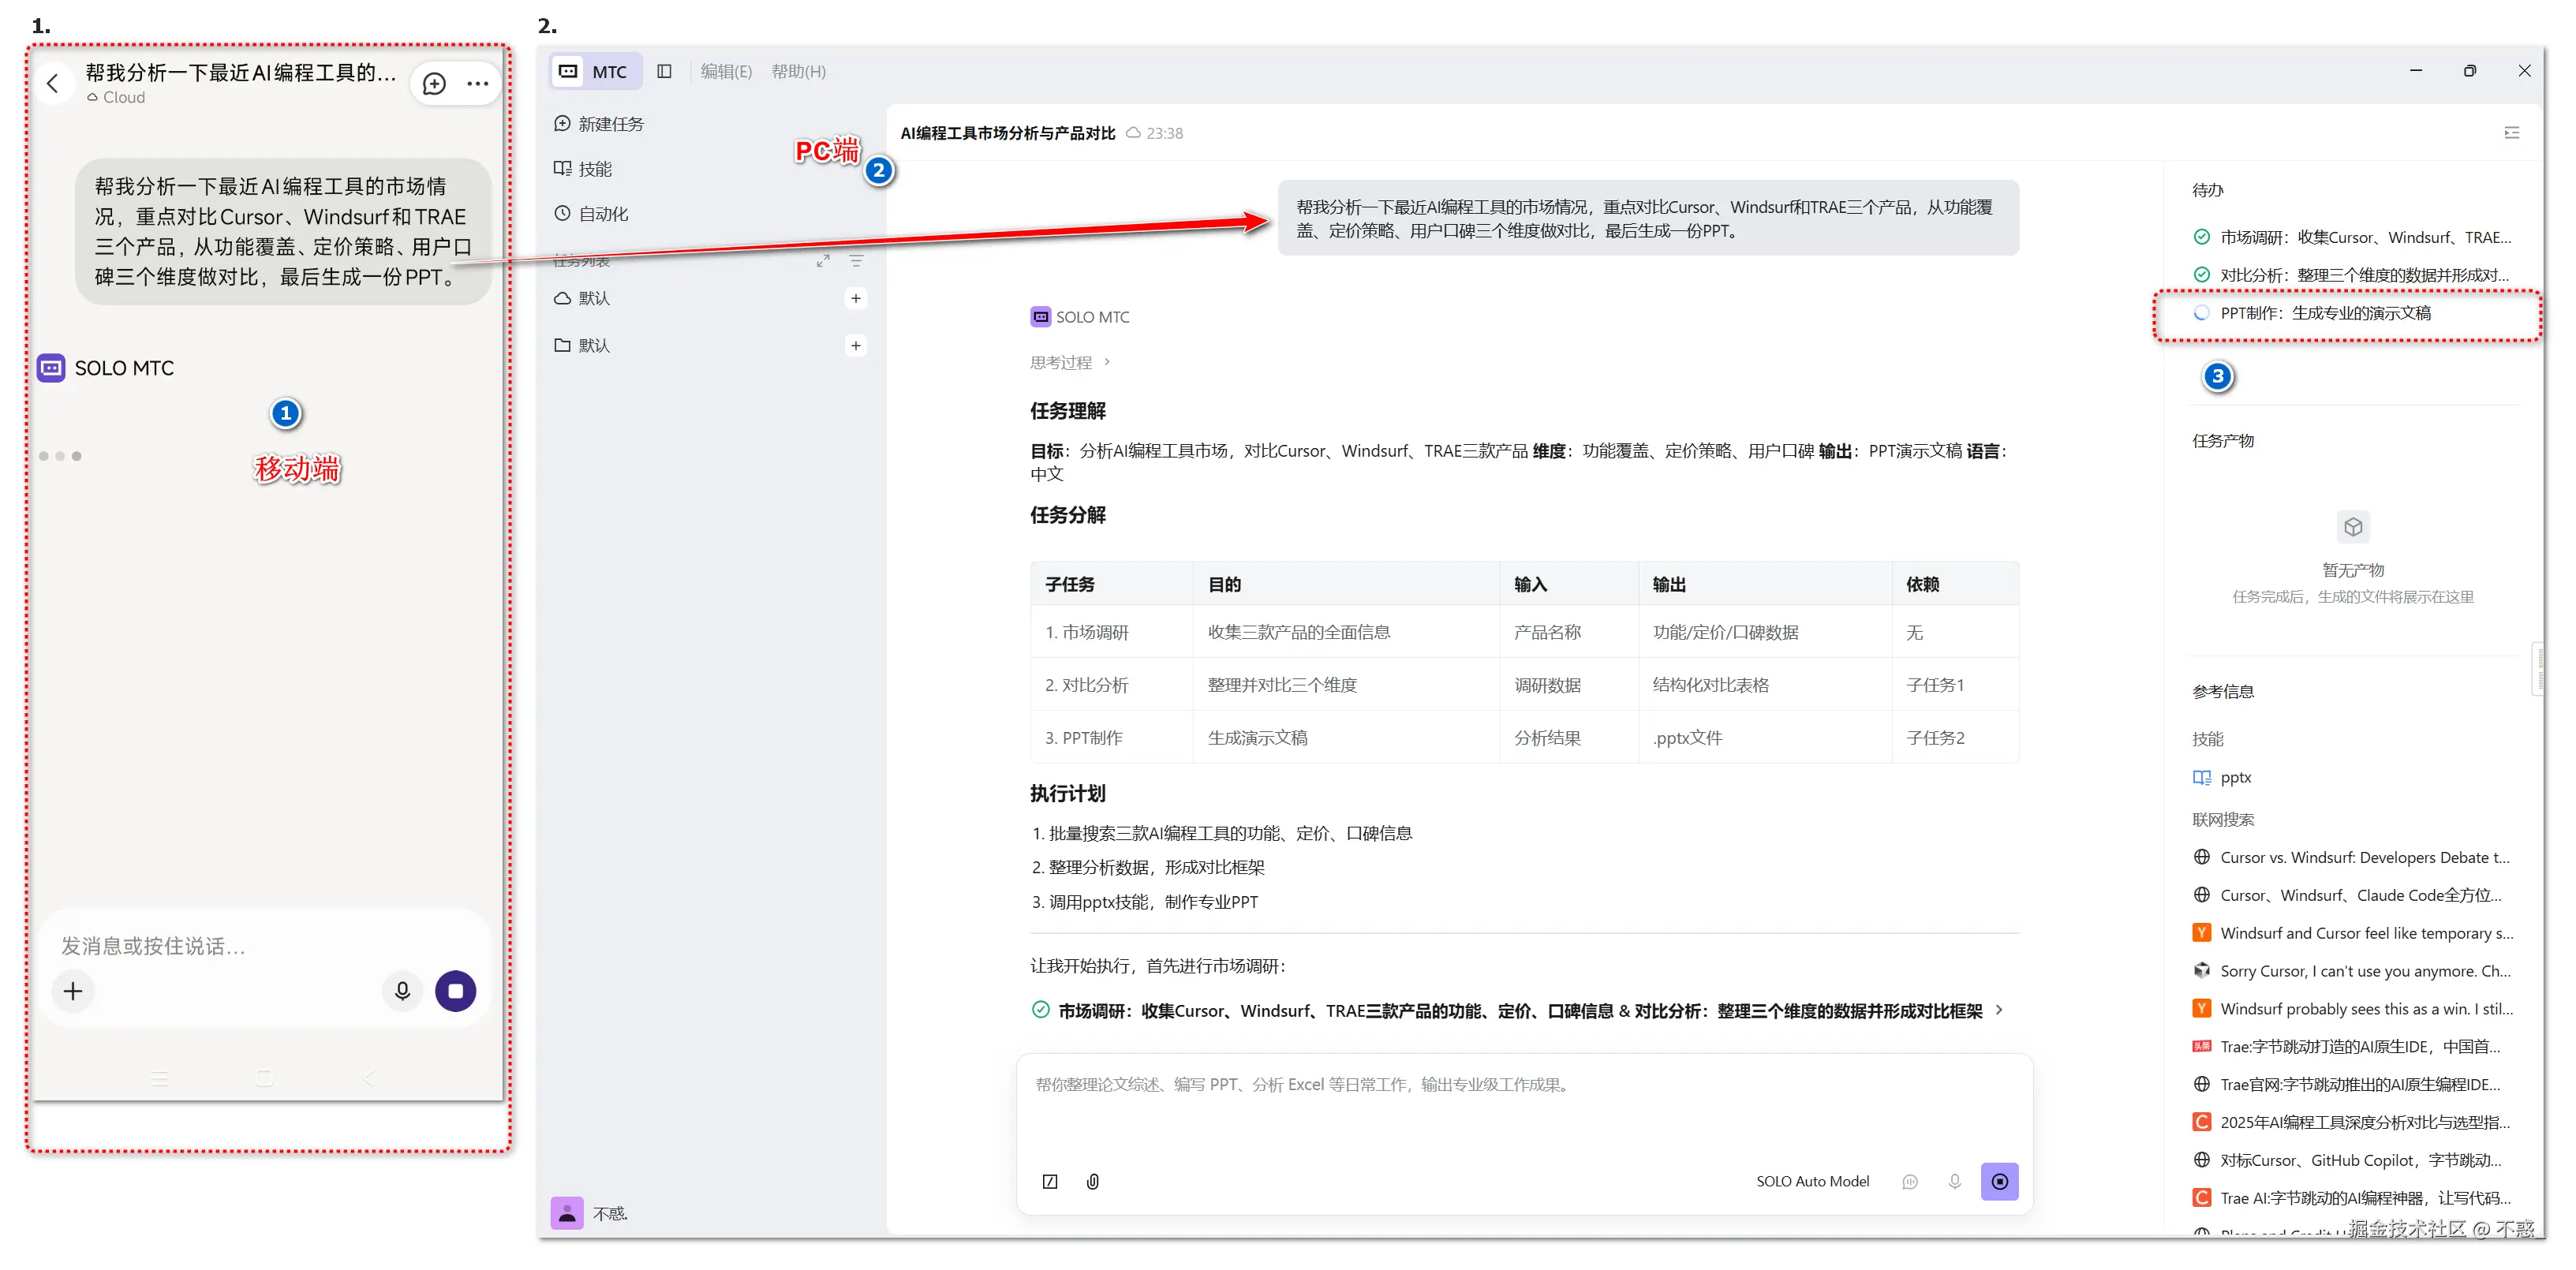Open the 自动化 automation page
This screenshot has width=2576, height=1270.
tap(591, 214)
